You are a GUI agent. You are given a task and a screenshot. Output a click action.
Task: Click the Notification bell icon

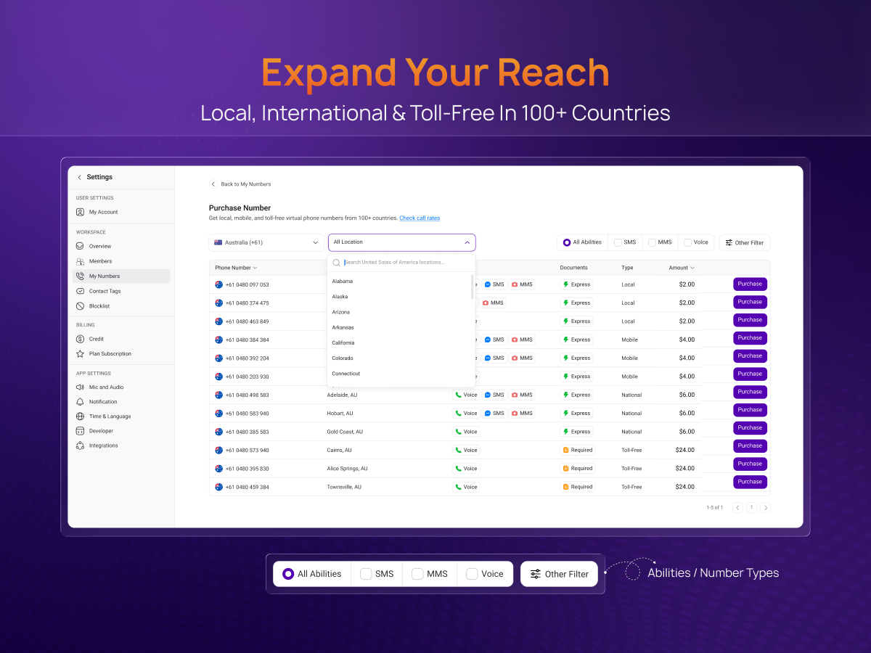(80, 401)
